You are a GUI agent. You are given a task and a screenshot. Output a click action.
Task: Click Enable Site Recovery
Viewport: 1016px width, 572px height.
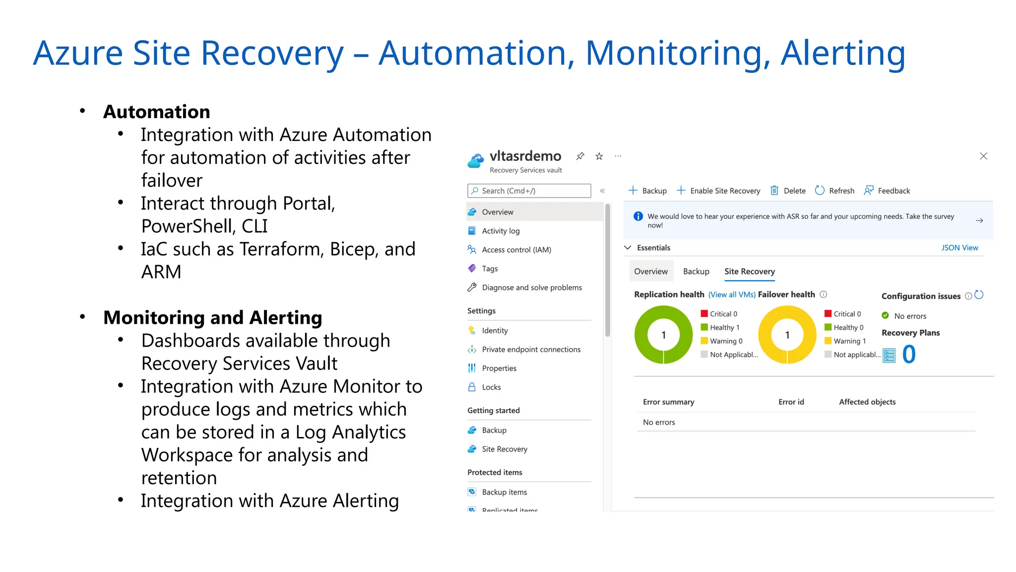coord(718,191)
